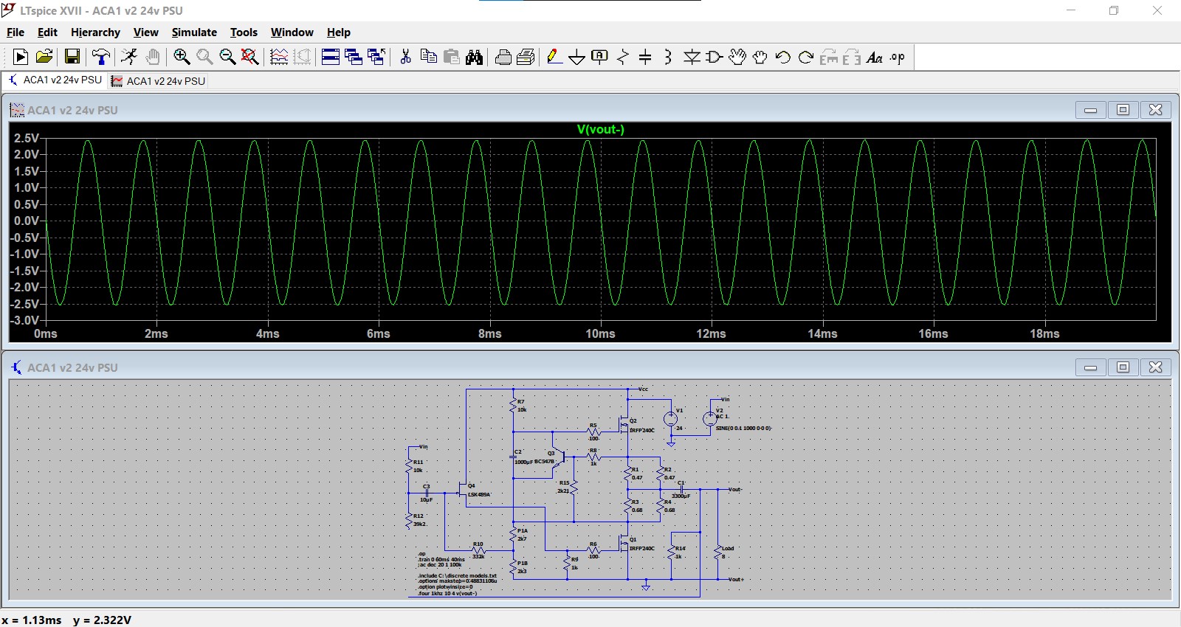Image resolution: width=1181 pixels, height=627 pixels.
Task: Maximize the waveform plot pane
Action: tap(1123, 109)
